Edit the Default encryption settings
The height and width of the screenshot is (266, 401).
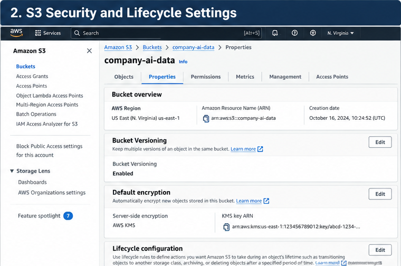coord(380,194)
